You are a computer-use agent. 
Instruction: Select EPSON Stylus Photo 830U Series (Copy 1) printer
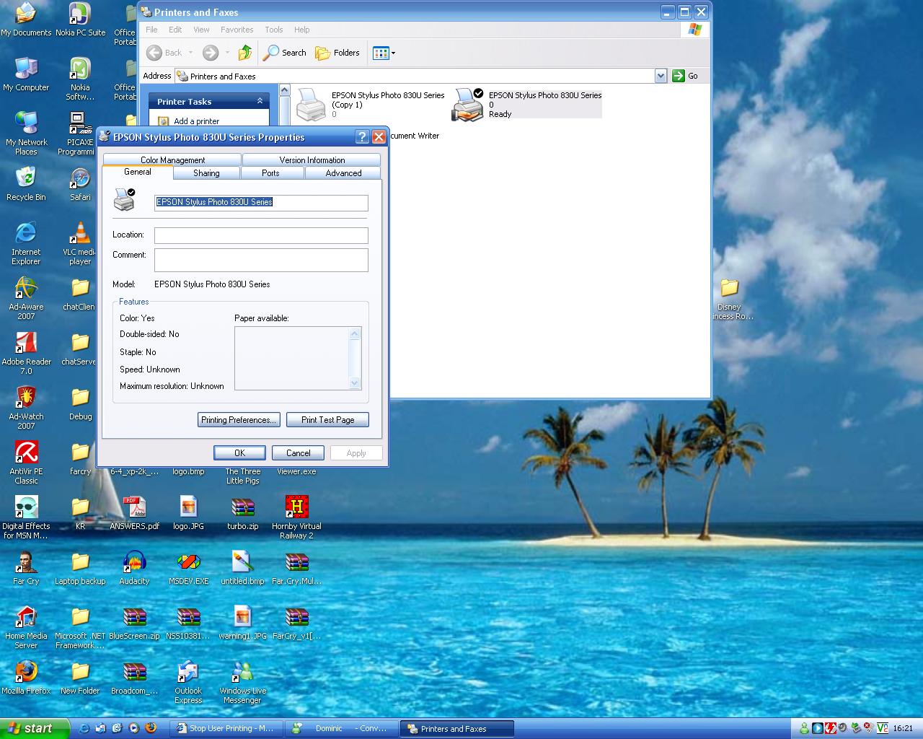(x=371, y=105)
